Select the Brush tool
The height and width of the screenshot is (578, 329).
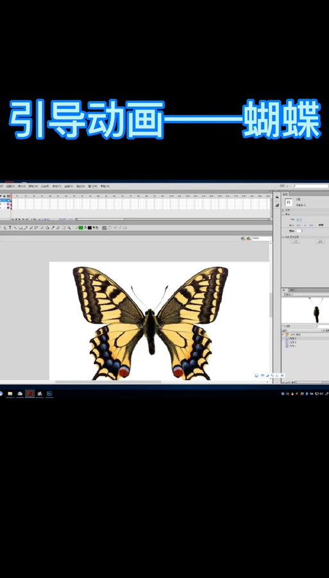[x=31, y=228]
